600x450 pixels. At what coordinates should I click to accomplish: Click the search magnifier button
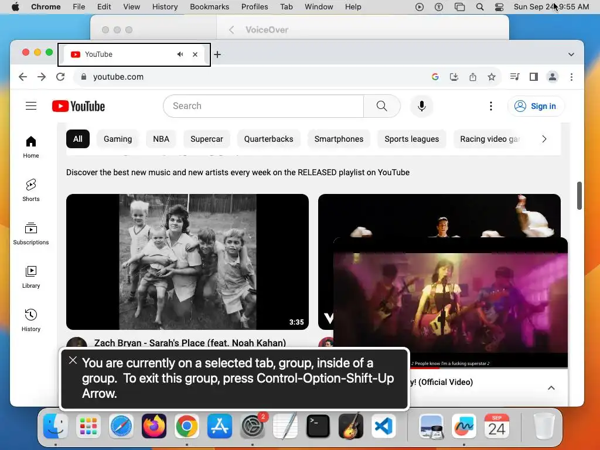coord(381,106)
